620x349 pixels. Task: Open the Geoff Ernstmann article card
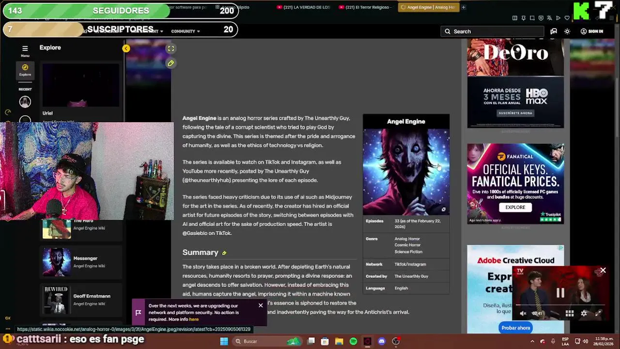point(81,300)
